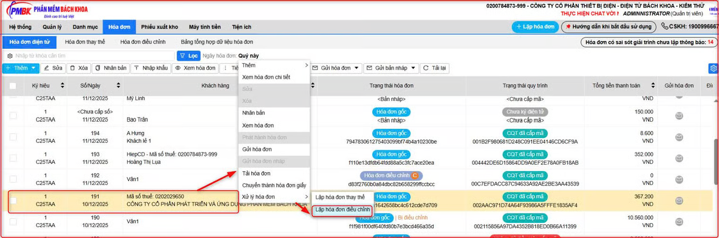Click the 'Lọc' filter button
The height and width of the screenshot is (238, 719).
pyautogui.click(x=189, y=56)
